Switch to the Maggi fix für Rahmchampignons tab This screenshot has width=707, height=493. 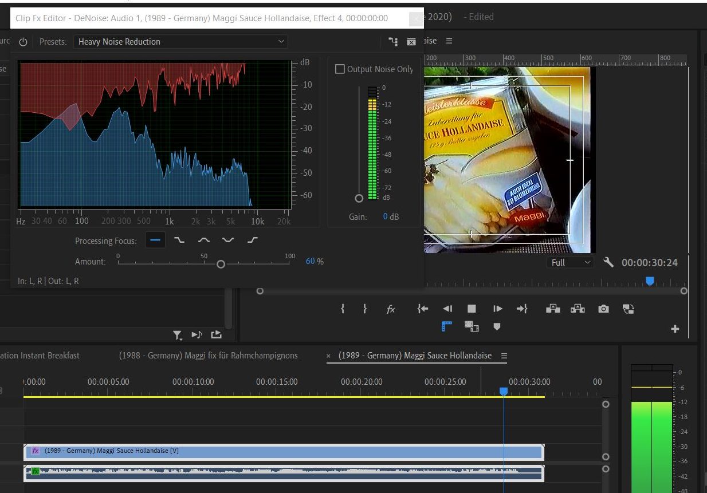pyautogui.click(x=209, y=356)
